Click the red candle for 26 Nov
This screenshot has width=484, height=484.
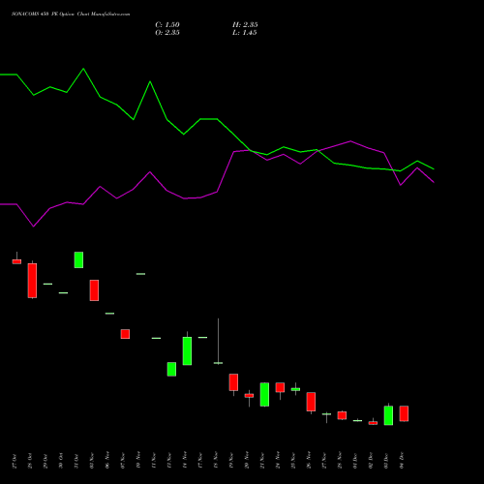click(311, 402)
